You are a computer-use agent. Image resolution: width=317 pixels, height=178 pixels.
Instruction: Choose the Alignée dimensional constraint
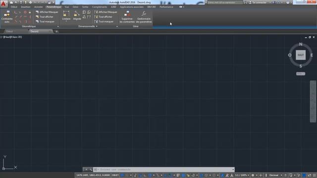tap(77, 15)
